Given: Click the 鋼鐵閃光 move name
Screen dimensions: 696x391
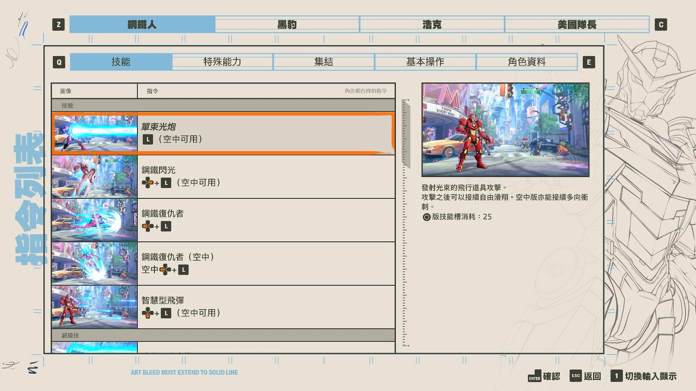Looking at the screenshot, I should click(158, 170).
